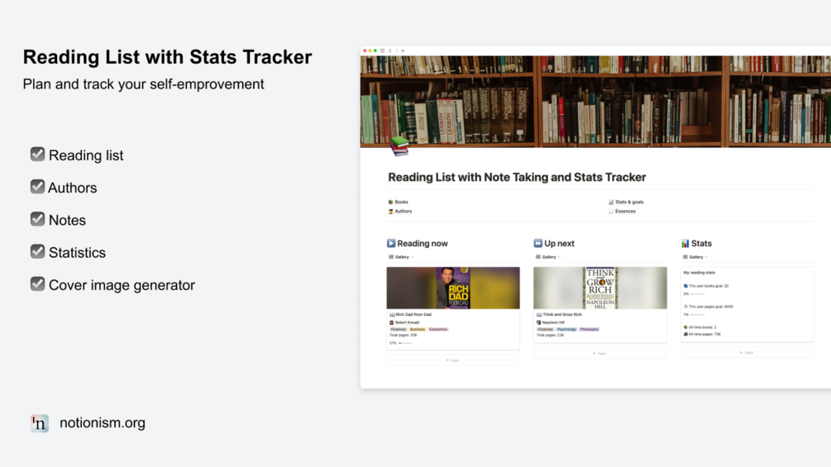The width and height of the screenshot is (831, 467).
Task: Go back with the left arrow icon
Action: click(x=390, y=50)
